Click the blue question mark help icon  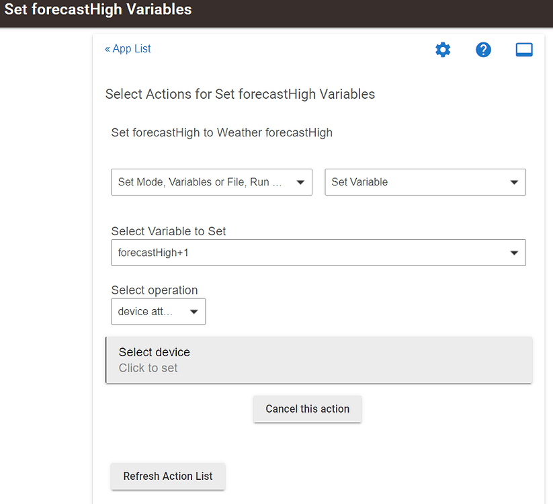pyautogui.click(x=483, y=50)
